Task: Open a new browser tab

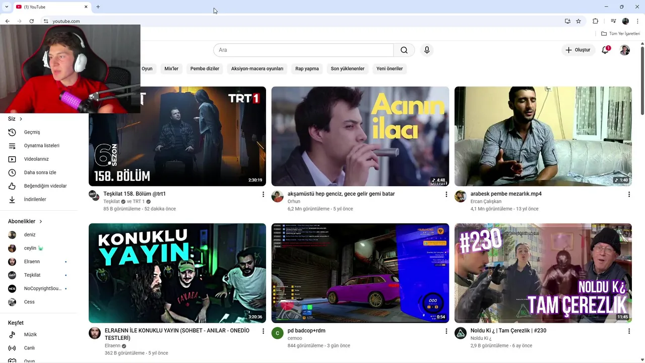Action: 98,7
